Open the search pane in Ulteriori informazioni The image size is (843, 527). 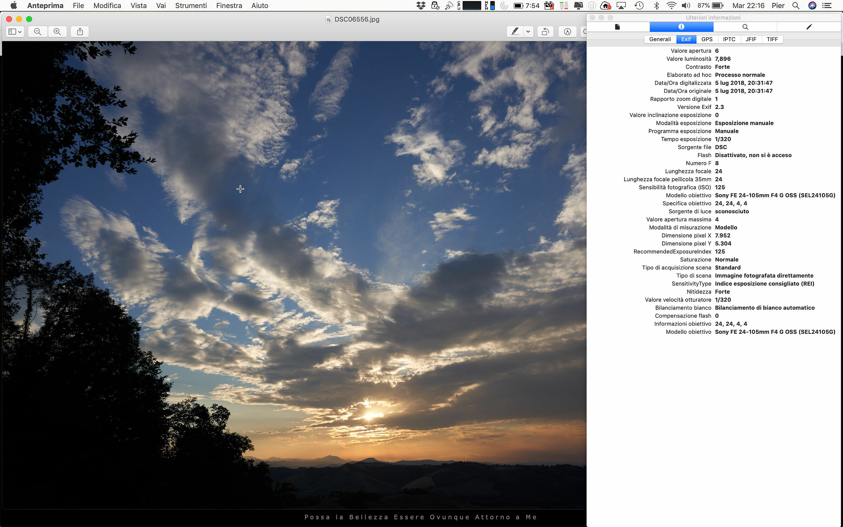[745, 27]
